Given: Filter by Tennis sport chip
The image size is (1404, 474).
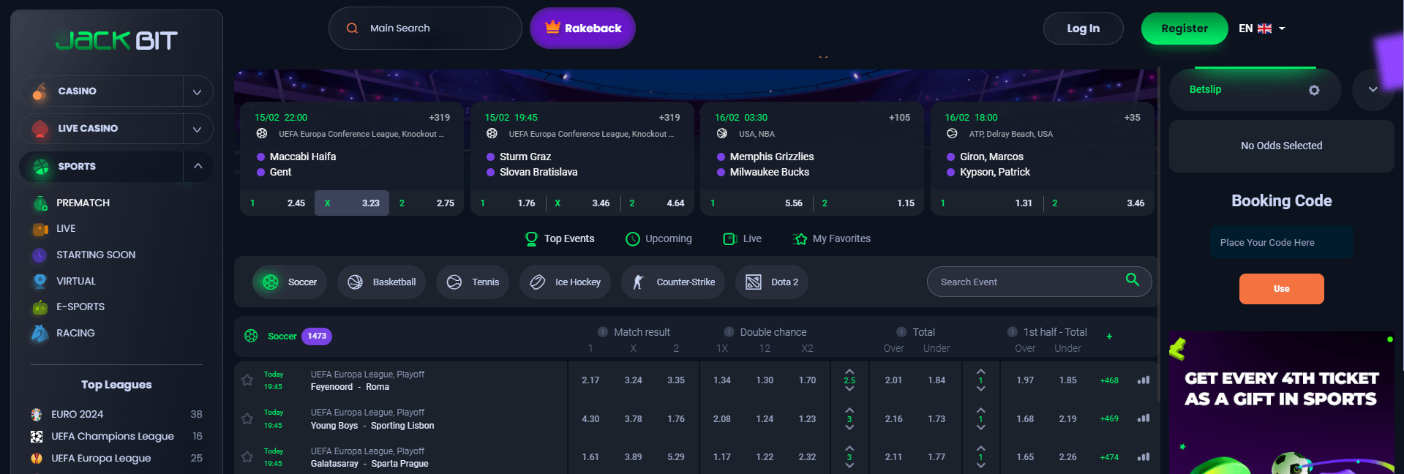Looking at the screenshot, I should 473,282.
